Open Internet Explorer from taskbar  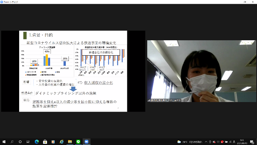62,142
